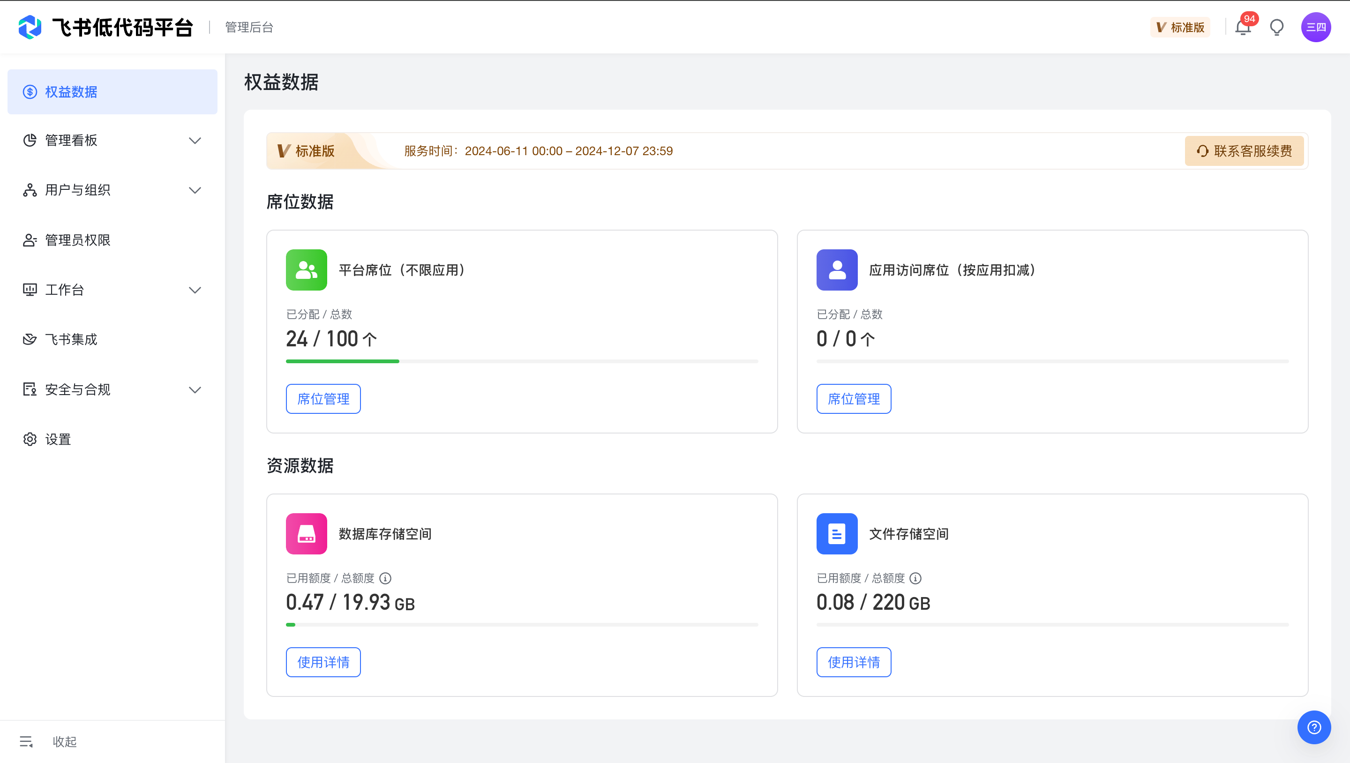The image size is (1350, 763).
Task: Click the 设置 gear icon
Action: [x=30, y=439]
